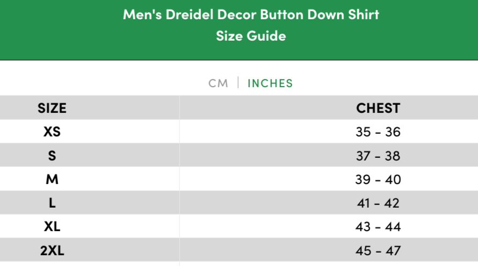The image size is (478, 266).
Task: Select the INCHES unit option
Action: click(270, 83)
